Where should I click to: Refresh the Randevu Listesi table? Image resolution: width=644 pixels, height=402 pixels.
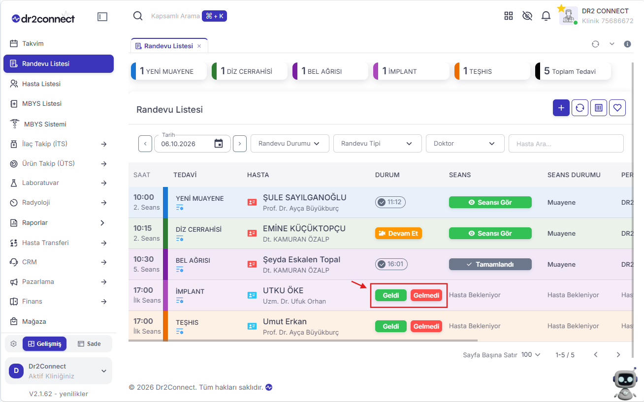pos(580,108)
